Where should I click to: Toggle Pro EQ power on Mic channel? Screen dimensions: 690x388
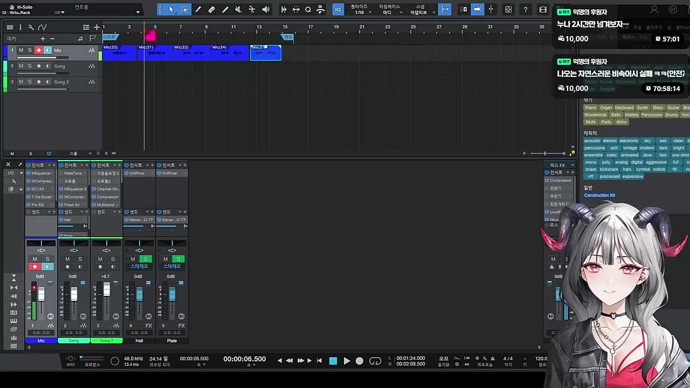(x=29, y=205)
